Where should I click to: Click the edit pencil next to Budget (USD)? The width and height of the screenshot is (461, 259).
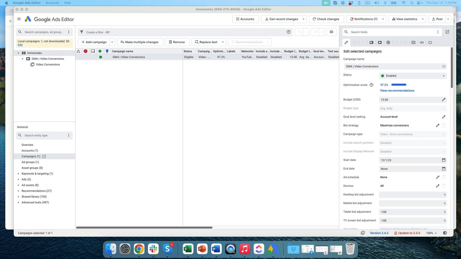click(443, 100)
